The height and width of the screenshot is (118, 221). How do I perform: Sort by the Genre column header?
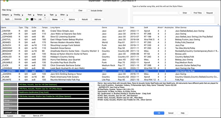tap(109, 27)
